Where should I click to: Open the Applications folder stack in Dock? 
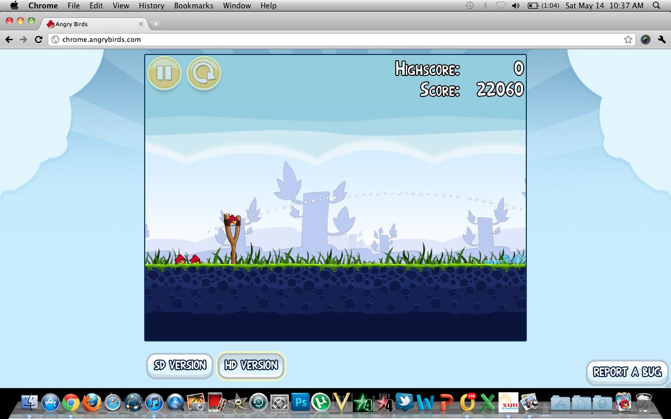(x=560, y=402)
